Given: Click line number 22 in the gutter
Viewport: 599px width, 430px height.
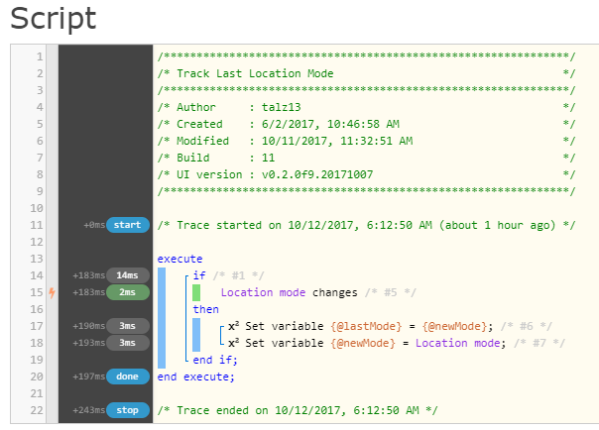Looking at the screenshot, I should tap(37, 410).
